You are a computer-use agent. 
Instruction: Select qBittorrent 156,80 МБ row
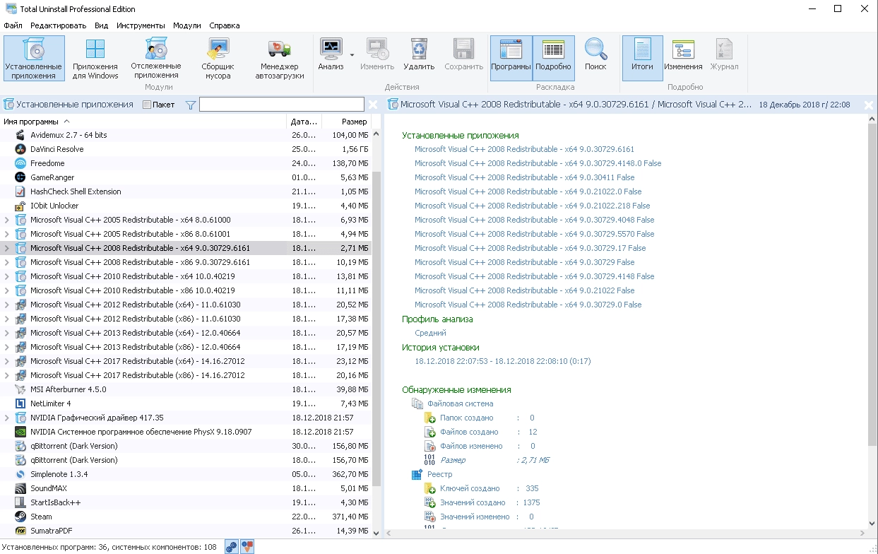[186, 446]
